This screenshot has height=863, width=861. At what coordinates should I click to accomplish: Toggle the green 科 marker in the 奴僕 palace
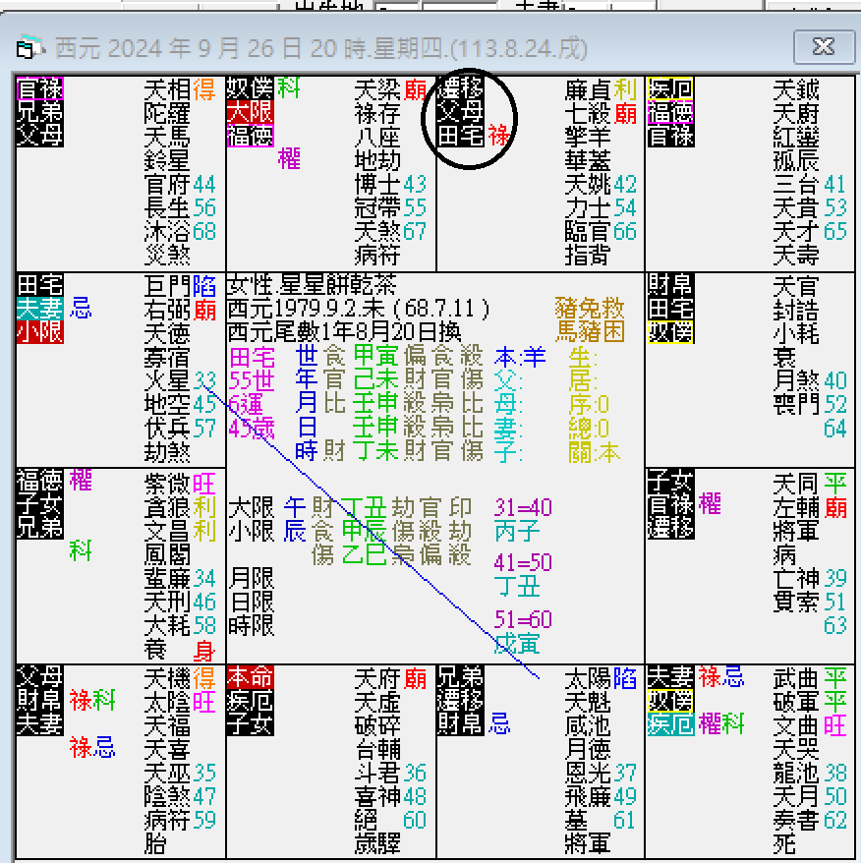click(288, 89)
